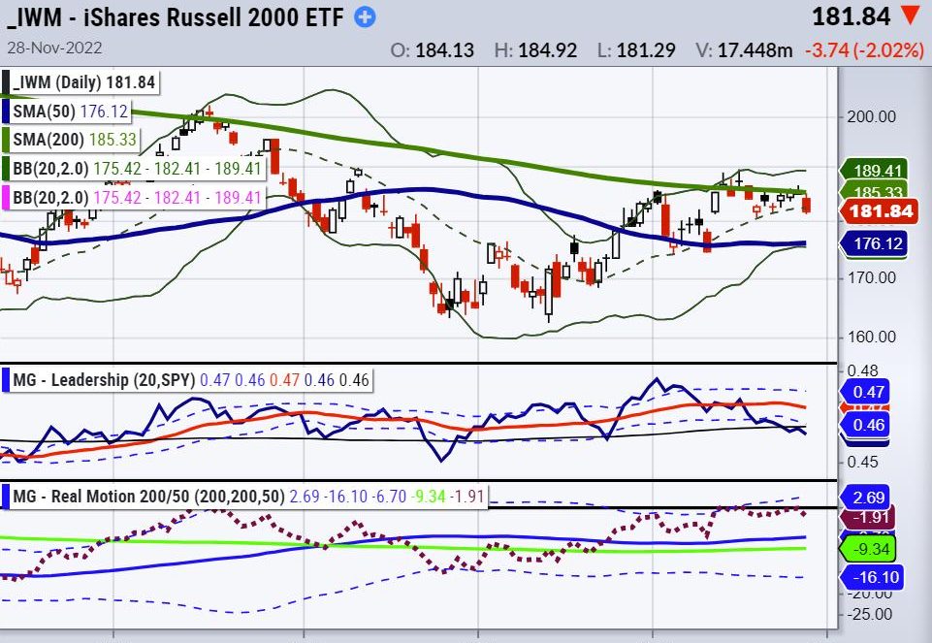Click the light green 185.33 price-axis tag

(874, 191)
